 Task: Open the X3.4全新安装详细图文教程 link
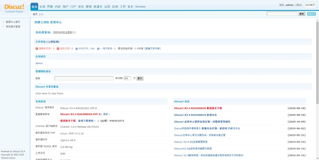pyautogui.click(x=193, y=149)
